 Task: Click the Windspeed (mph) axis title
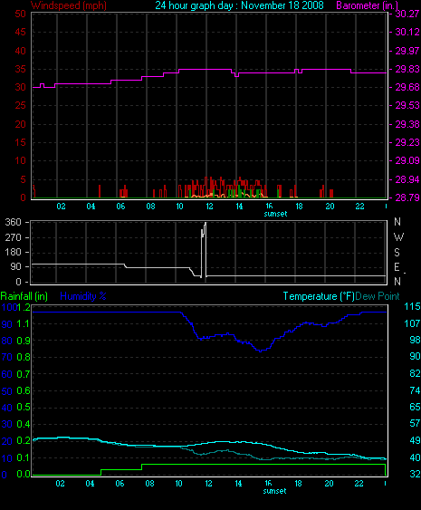click(69, 5)
